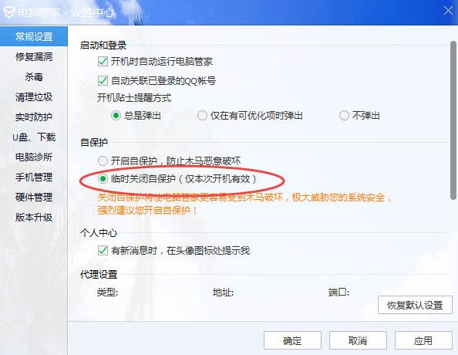Click the 恢复默认设置 button
Viewport: 458px width, 355px height.
pos(415,305)
